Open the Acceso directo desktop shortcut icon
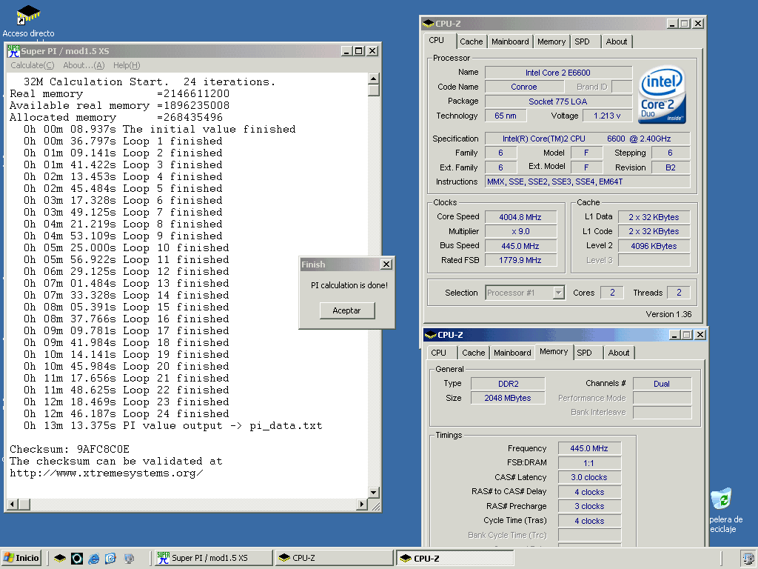The image size is (758, 569). pos(28,15)
